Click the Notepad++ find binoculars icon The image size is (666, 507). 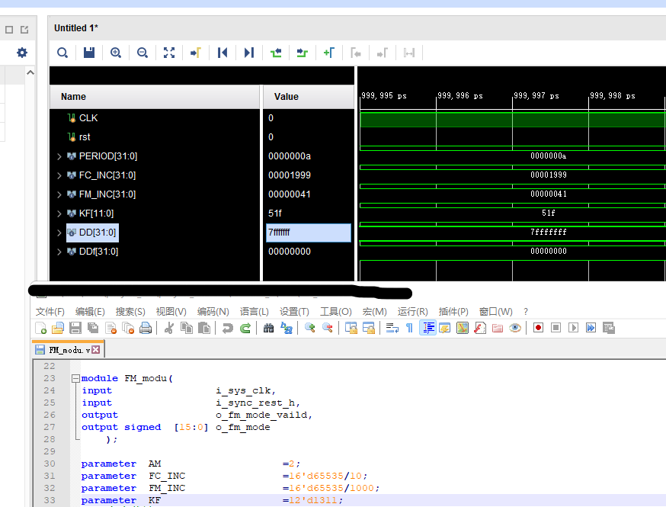pyautogui.click(x=268, y=328)
